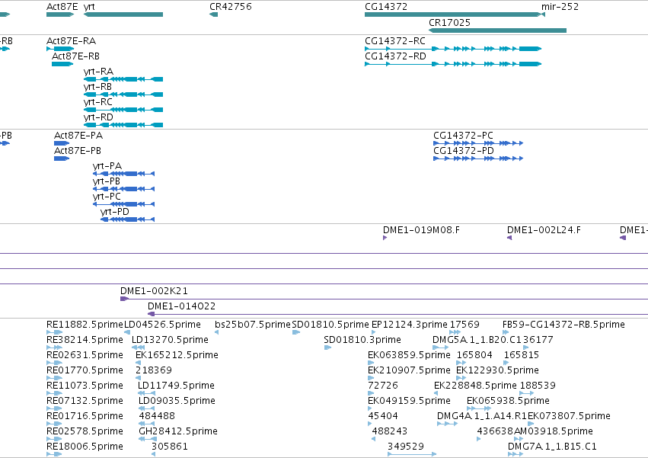Click the mir-252 gene label

point(560,7)
